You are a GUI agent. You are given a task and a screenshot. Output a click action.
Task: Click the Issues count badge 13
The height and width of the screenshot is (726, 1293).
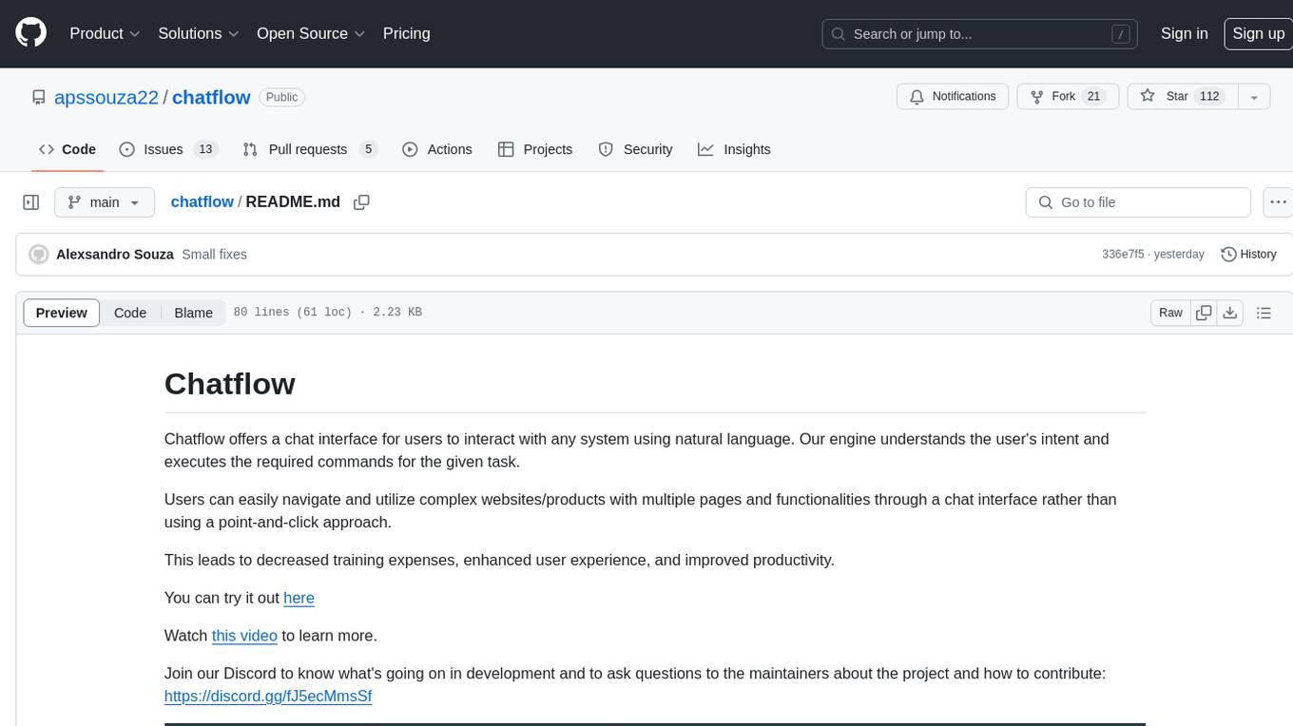205,149
